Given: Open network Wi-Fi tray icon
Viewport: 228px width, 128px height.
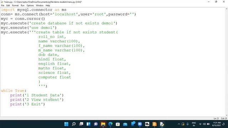Looking at the screenshot, I should [200, 124].
